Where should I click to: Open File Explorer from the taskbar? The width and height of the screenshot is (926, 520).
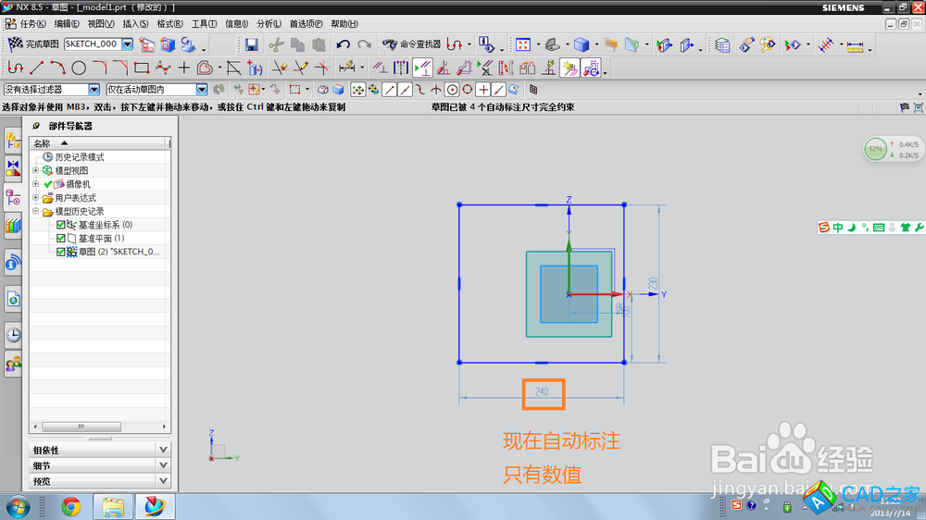point(113,507)
